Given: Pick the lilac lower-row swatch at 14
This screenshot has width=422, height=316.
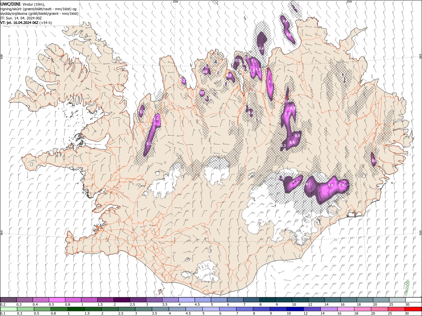Looking at the screenshot, I should (x=328, y=309).
